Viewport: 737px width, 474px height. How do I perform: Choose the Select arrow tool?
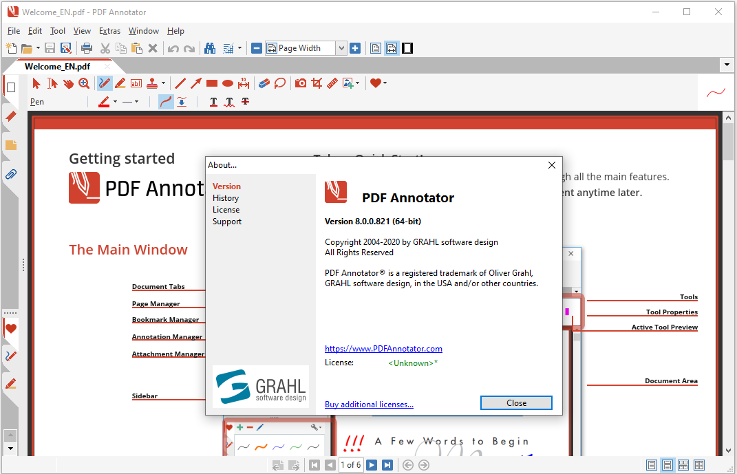(x=36, y=84)
